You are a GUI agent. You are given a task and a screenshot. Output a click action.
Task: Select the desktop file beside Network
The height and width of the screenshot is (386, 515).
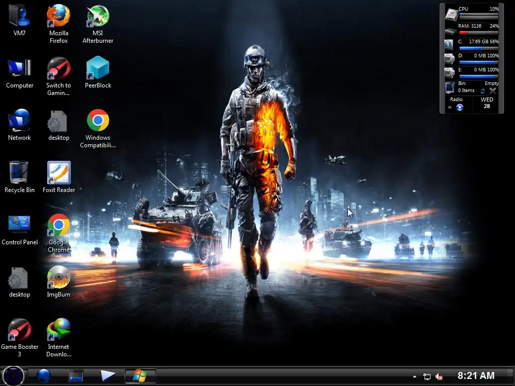click(x=58, y=126)
